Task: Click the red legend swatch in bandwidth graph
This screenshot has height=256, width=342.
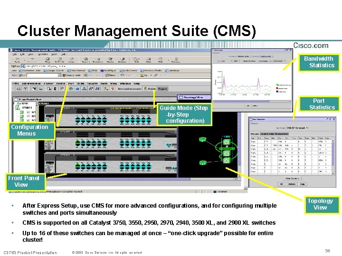Action: 277,88
